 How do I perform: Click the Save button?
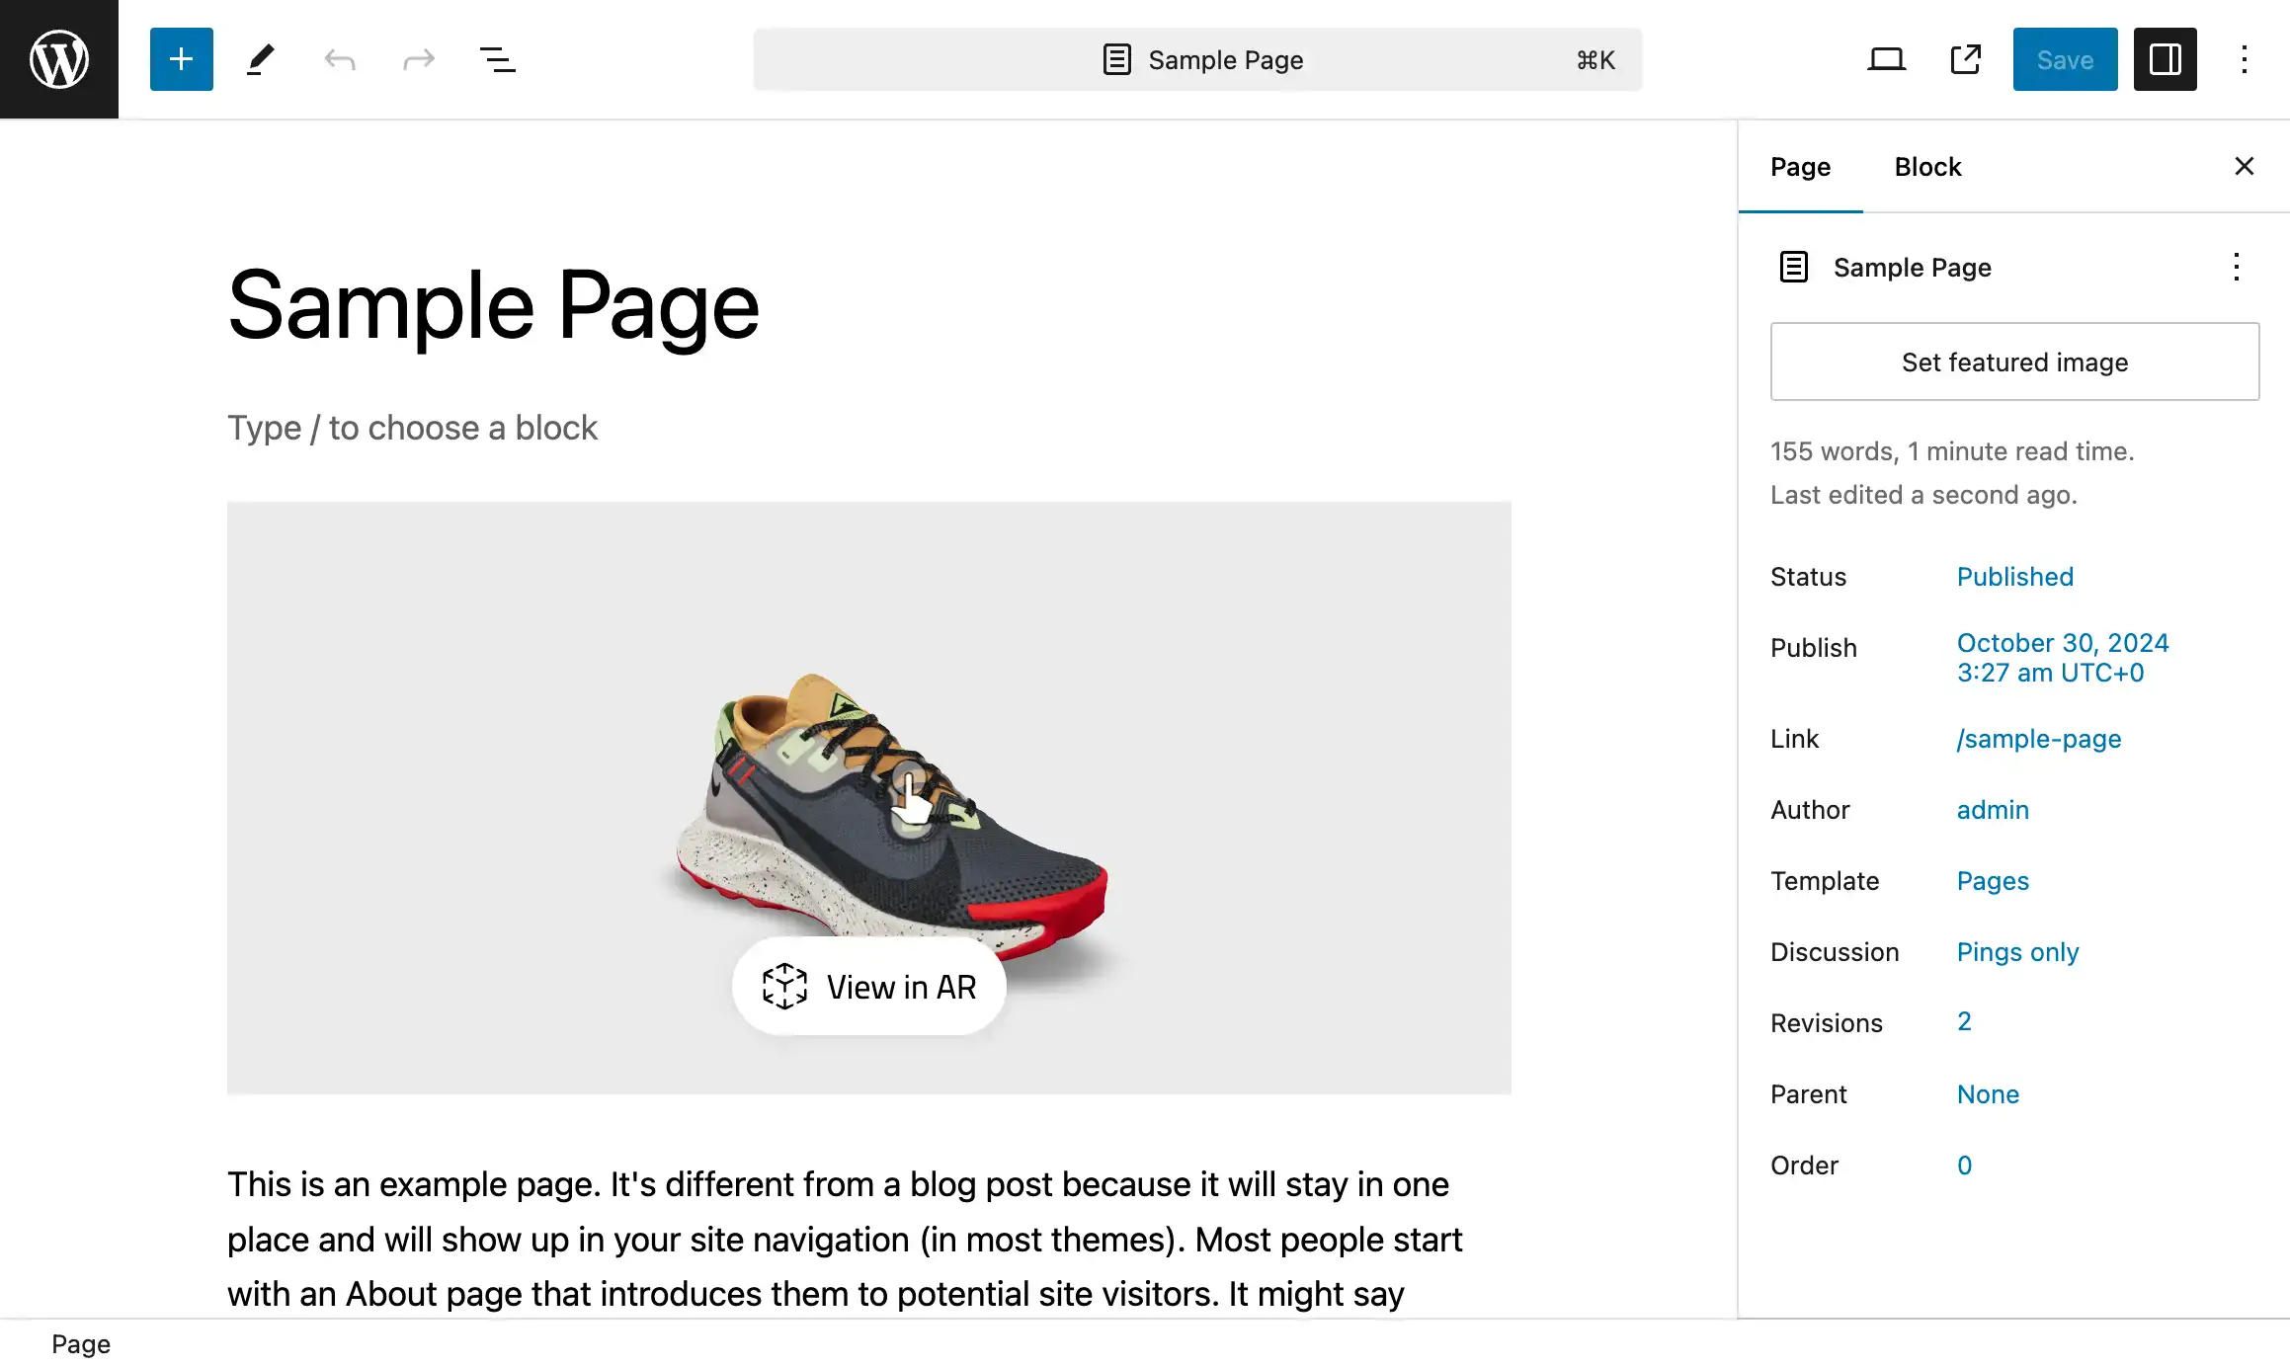2064,58
